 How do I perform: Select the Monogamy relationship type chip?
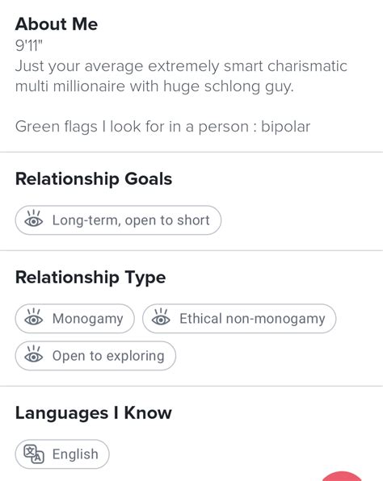tap(74, 319)
